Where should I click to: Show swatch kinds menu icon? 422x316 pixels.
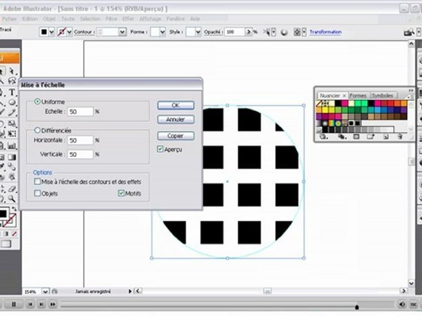coord(342,136)
